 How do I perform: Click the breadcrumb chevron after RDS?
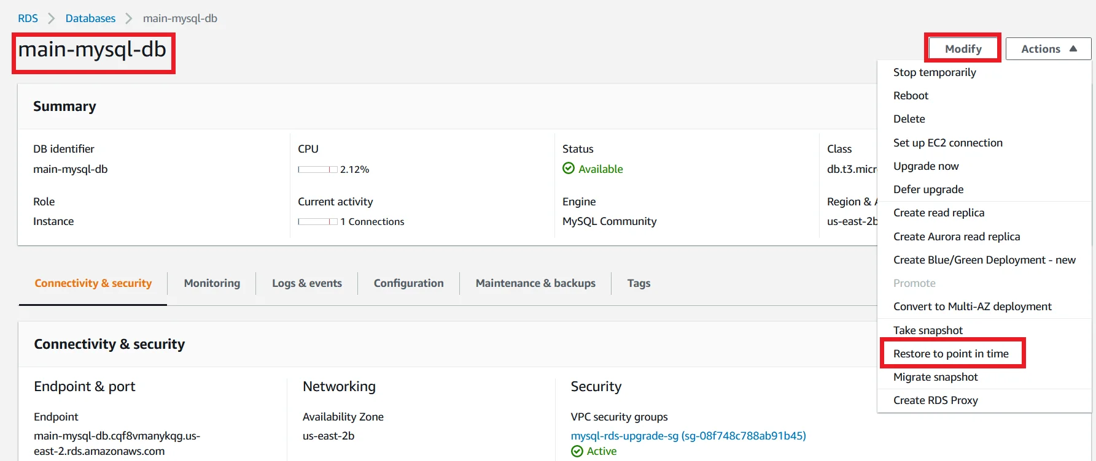coord(52,18)
